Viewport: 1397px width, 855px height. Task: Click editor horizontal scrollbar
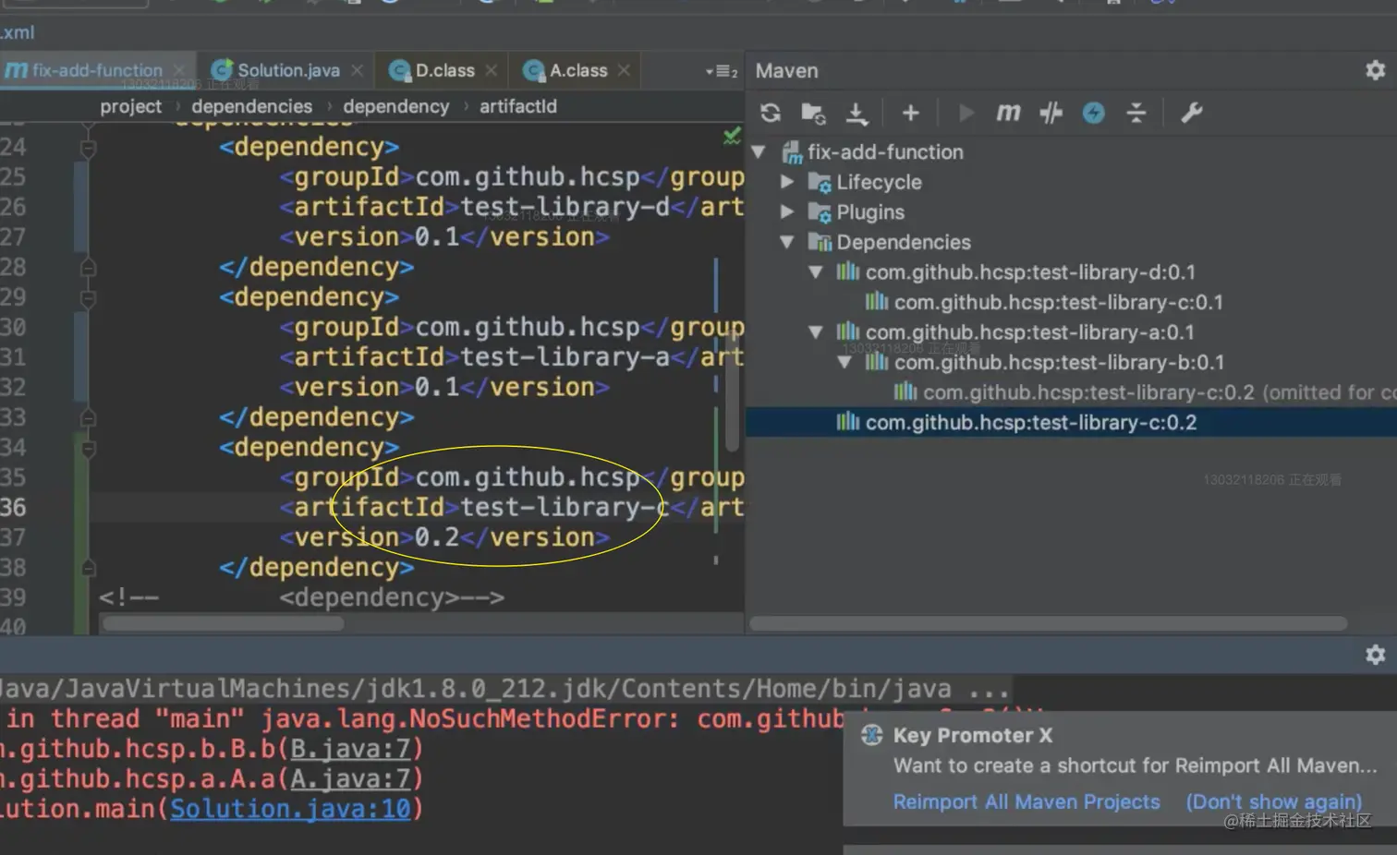click(223, 623)
